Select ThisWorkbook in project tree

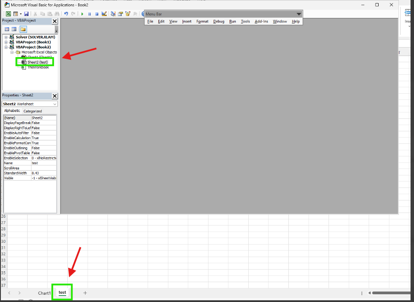point(38,67)
